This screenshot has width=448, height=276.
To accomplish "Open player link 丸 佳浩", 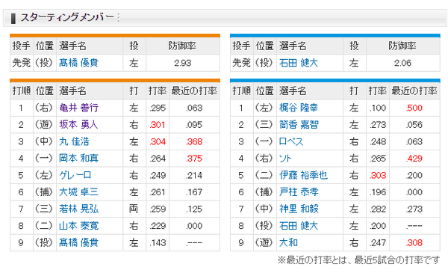I will click(74, 141).
